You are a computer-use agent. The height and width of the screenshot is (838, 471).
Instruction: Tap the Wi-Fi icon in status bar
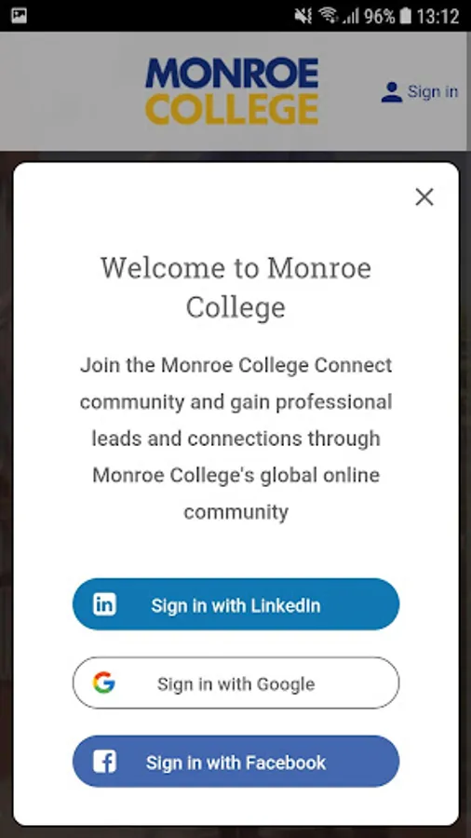click(x=328, y=16)
